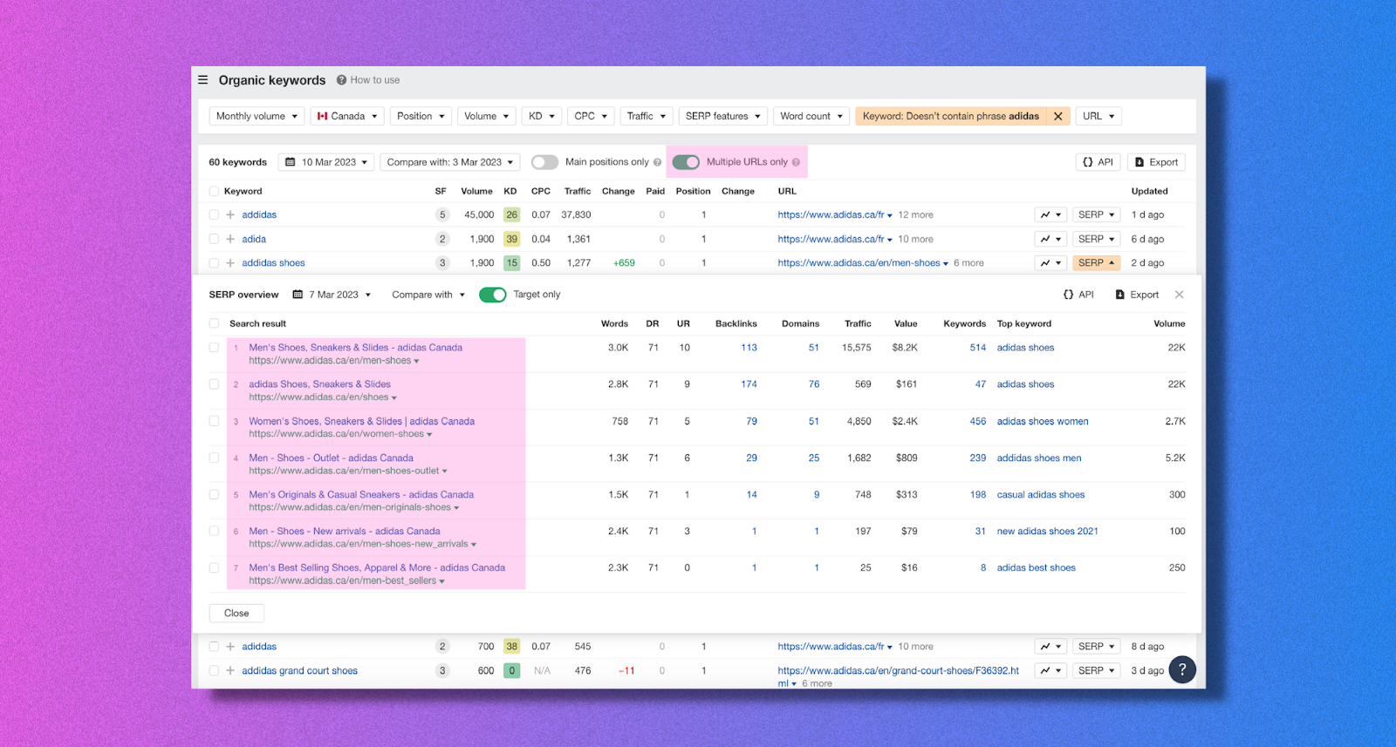Toggle Multiple URLs only switch

point(686,162)
